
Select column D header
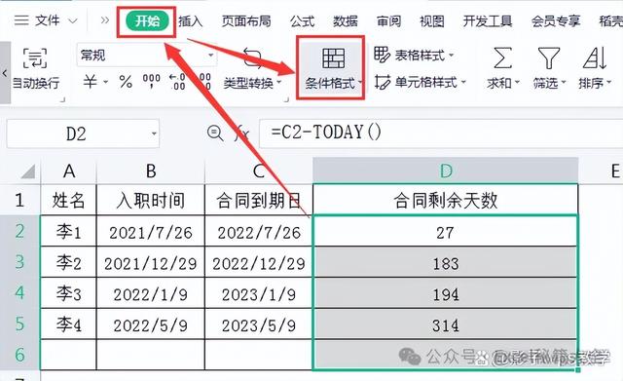point(446,171)
